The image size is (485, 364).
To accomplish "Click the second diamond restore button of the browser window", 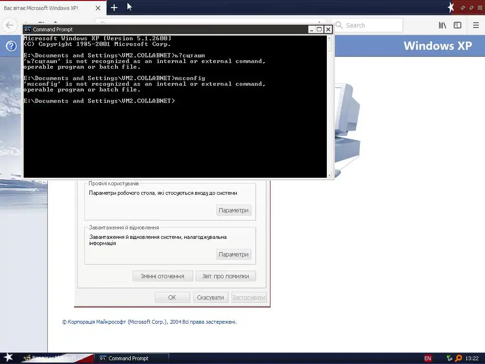I will click(x=471, y=8).
